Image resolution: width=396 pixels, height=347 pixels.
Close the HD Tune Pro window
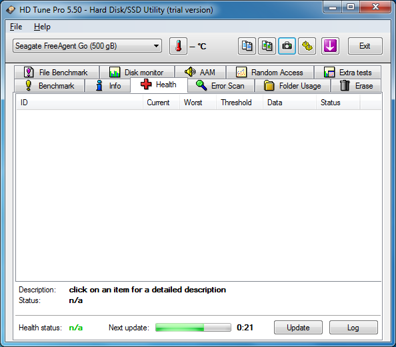pyautogui.click(x=375, y=7)
